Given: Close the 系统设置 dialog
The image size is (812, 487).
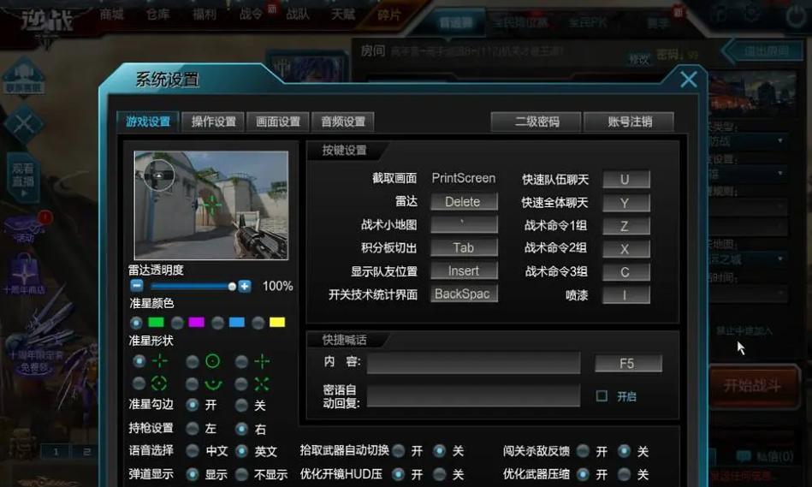Looking at the screenshot, I should point(689,80).
